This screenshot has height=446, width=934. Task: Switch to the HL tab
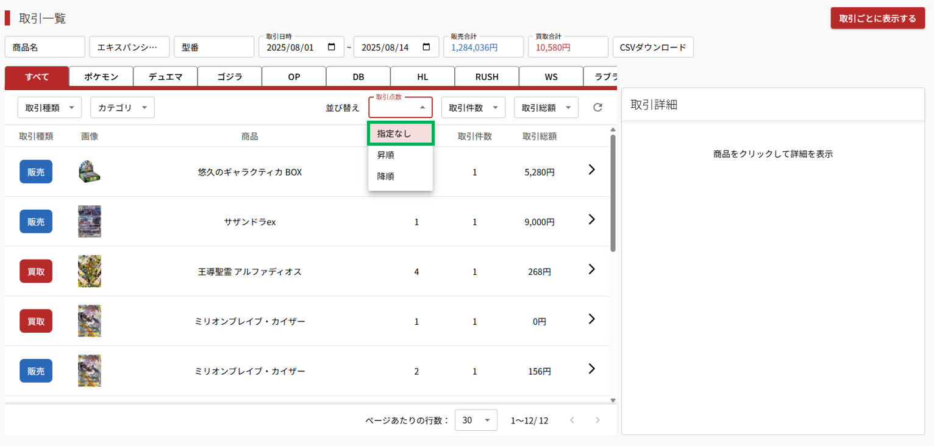422,77
